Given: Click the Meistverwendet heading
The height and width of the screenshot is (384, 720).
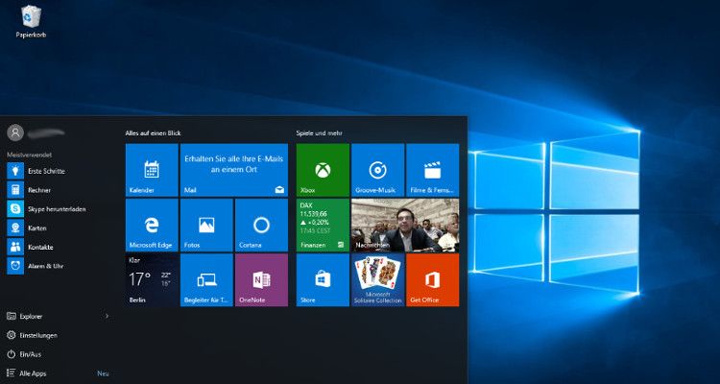Looking at the screenshot, I should (x=29, y=155).
